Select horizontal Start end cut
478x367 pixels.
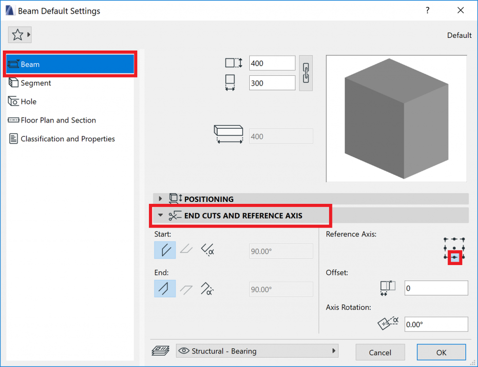pos(186,250)
